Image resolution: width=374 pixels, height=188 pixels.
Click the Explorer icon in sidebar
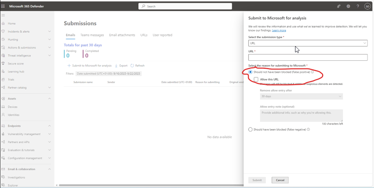click(x=3, y=185)
